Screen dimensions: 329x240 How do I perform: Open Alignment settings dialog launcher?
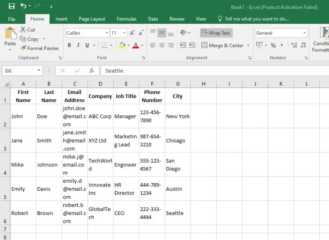pyautogui.click(x=250, y=58)
